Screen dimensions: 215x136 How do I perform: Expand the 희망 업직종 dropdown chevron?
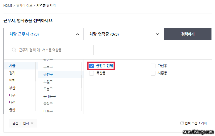click(158, 34)
